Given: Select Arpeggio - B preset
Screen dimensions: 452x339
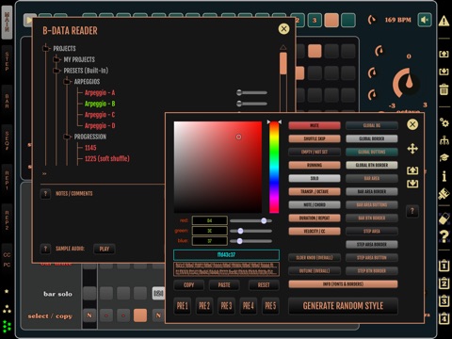Looking at the screenshot, I should tap(100, 104).
